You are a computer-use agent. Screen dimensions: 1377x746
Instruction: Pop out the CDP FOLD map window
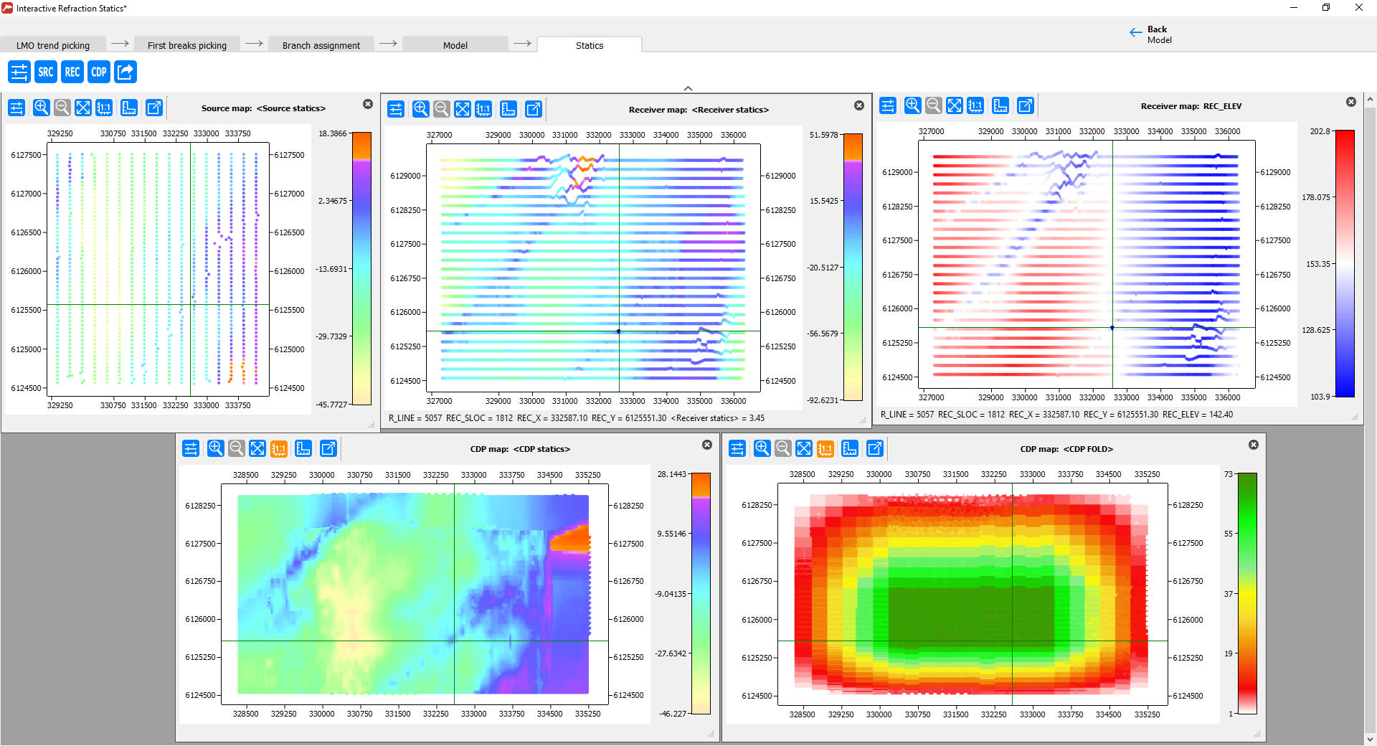[x=875, y=448]
